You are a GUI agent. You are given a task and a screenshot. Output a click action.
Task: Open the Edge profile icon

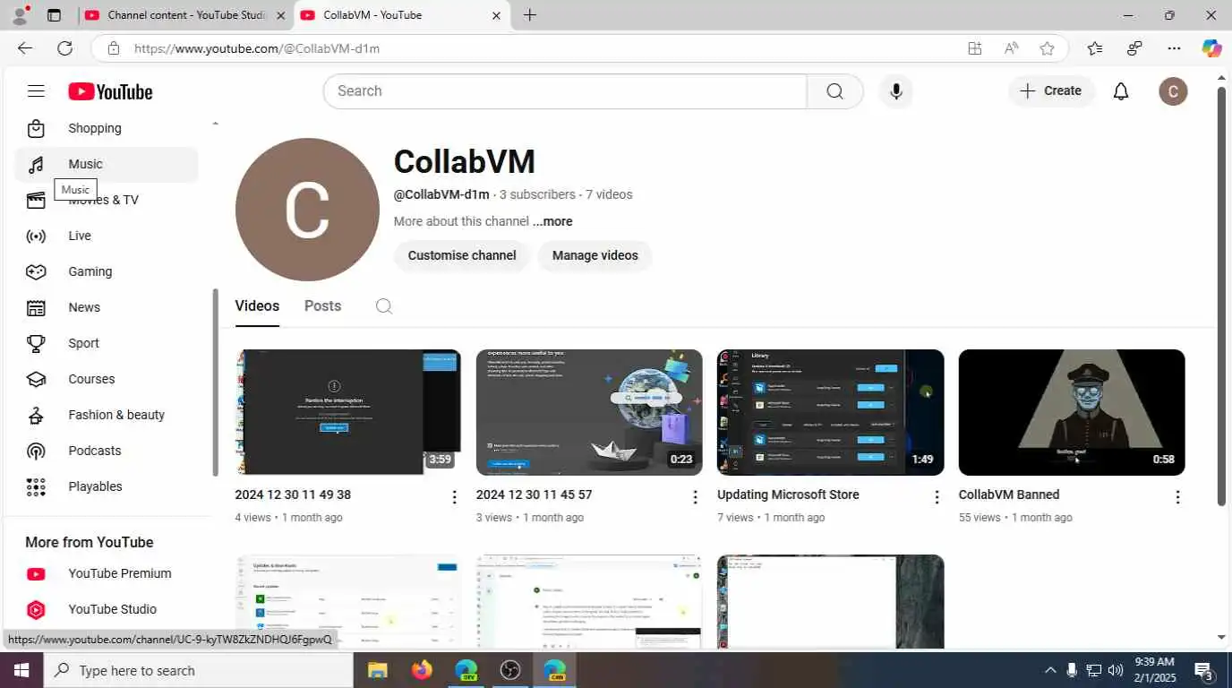pyautogui.click(x=20, y=14)
